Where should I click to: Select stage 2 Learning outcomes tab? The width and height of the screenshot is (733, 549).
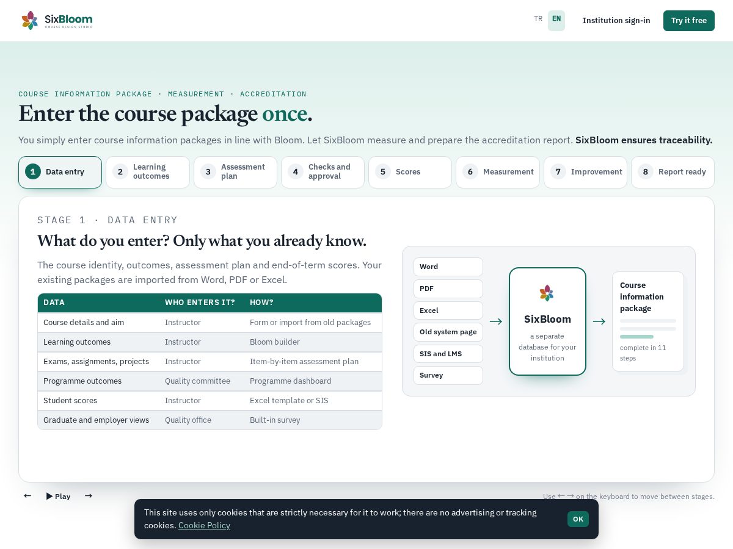(148, 172)
